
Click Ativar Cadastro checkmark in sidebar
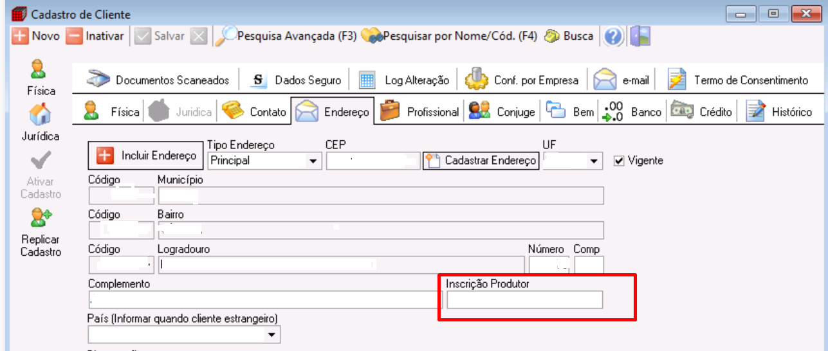point(41,175)
